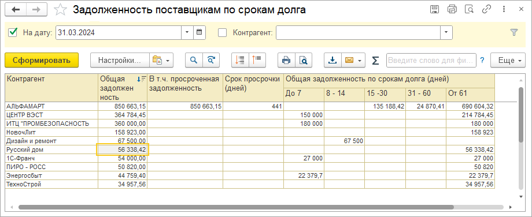Select the ИТЦ "ПРОМБЕЗОПАСНОСТЬ row
Screen dimensions: 532x217
(51, 124)
